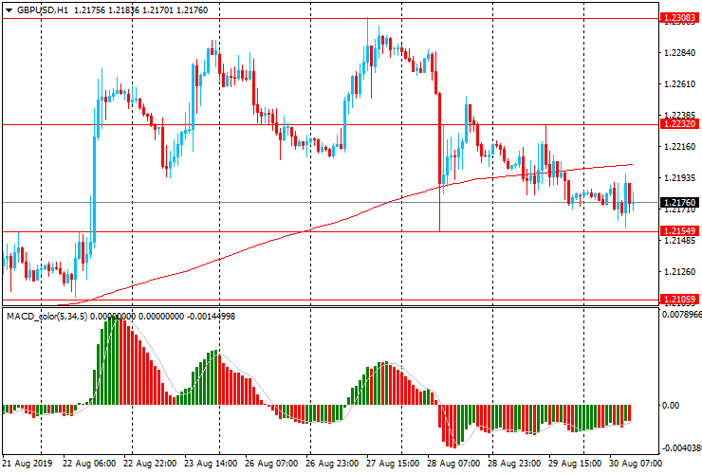The height and width of the screenshot is (474, 702).
Task: Click the red 1.21549 support level tag
Action: pos(681,231)
